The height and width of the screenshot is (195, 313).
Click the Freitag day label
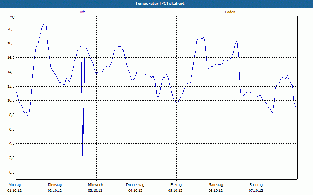click(176, 185)
